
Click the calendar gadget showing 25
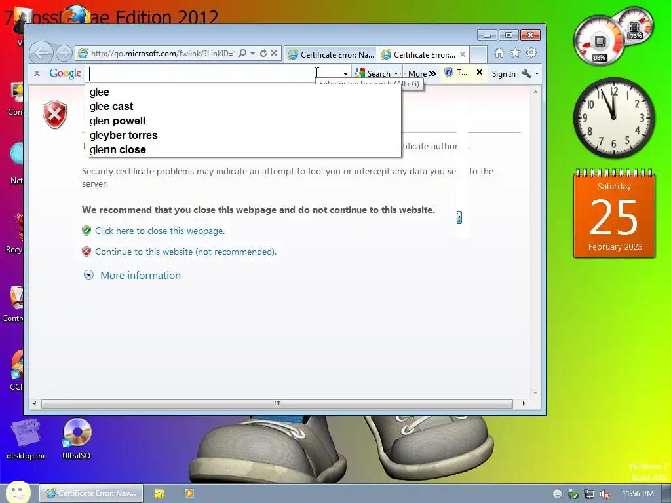614,214
